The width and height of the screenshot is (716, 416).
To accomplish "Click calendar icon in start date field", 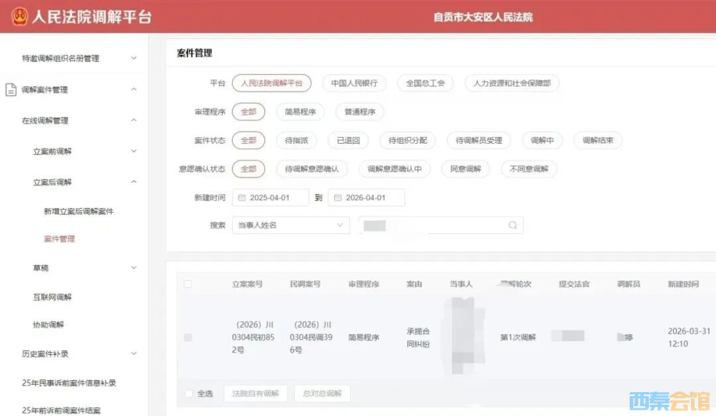I will (x=242, y=198).
